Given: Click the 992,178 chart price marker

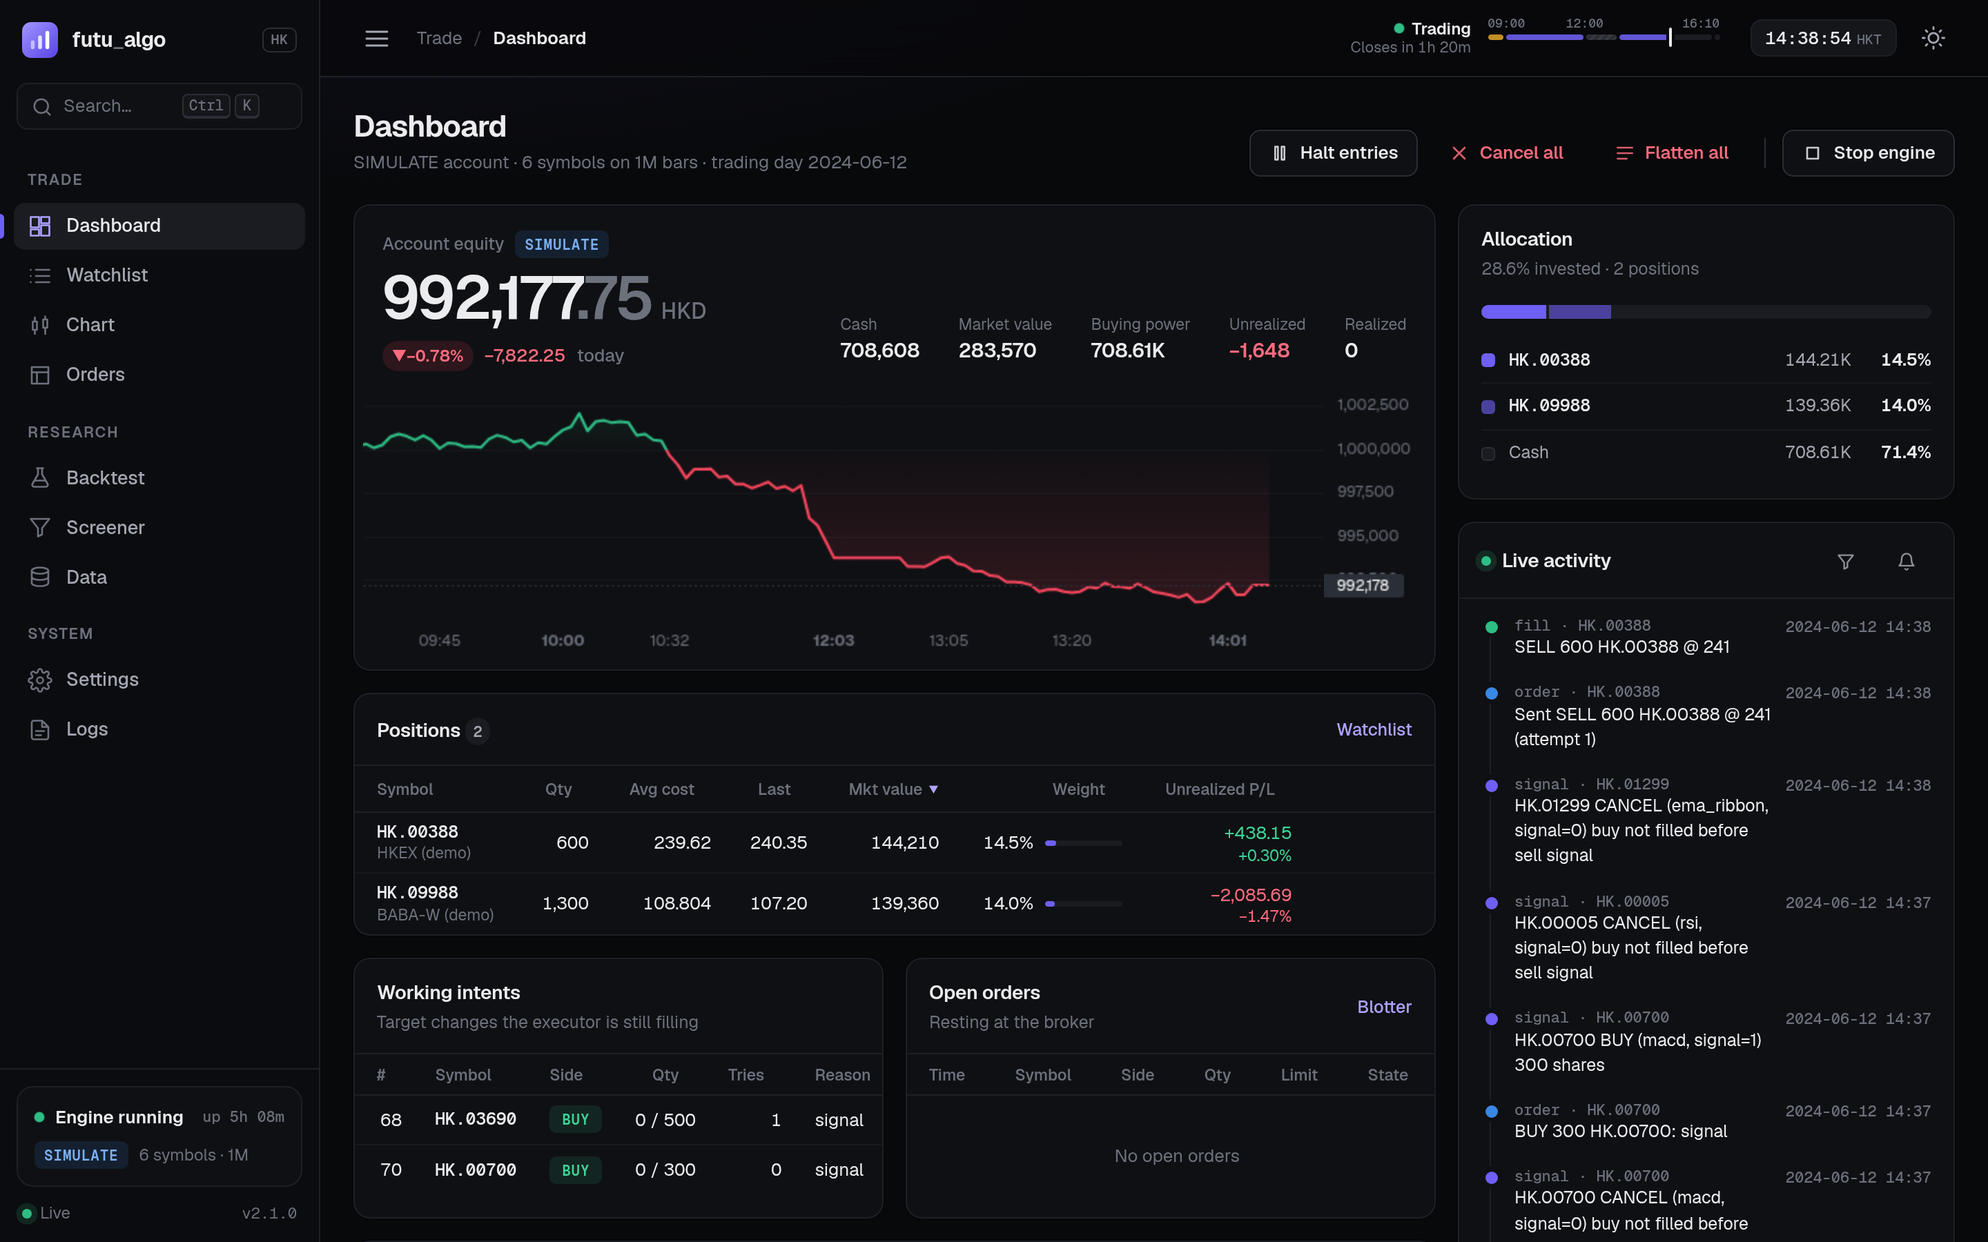Looking at the screenshot, I should pos(1363,586).
